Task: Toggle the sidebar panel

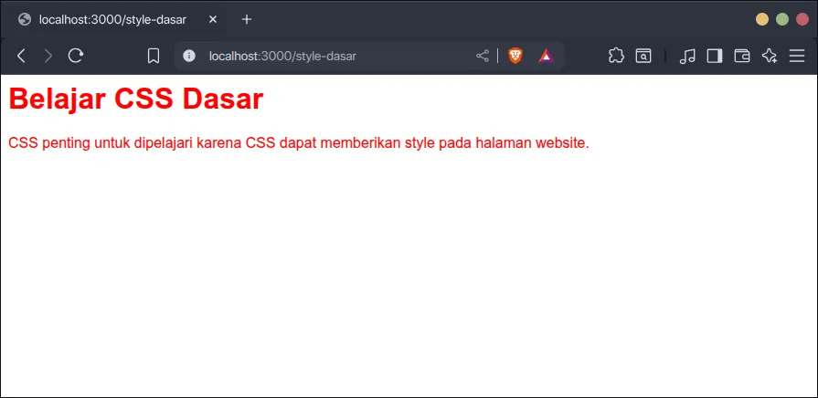Action: coord(714,56)
